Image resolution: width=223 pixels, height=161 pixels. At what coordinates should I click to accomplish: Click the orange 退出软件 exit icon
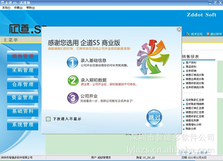tap(208, 34)
